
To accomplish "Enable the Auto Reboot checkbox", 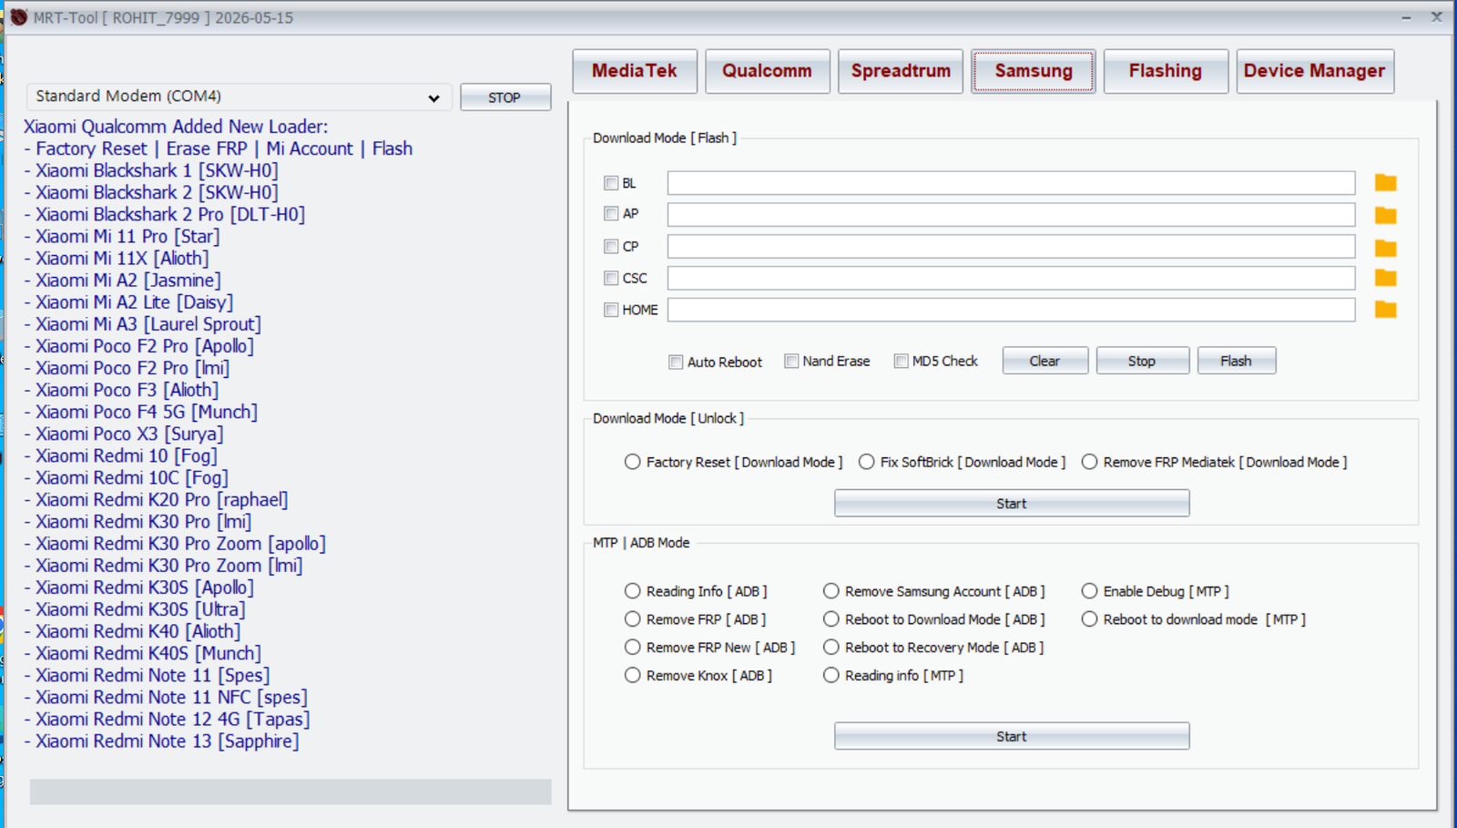I will tap(676, 362).
